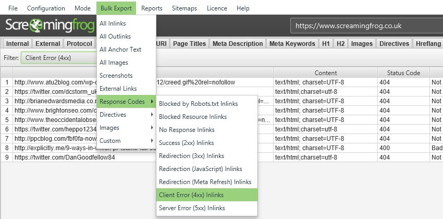
Task: Export Blocked Resource Inlinks
Action: point(207,117)
